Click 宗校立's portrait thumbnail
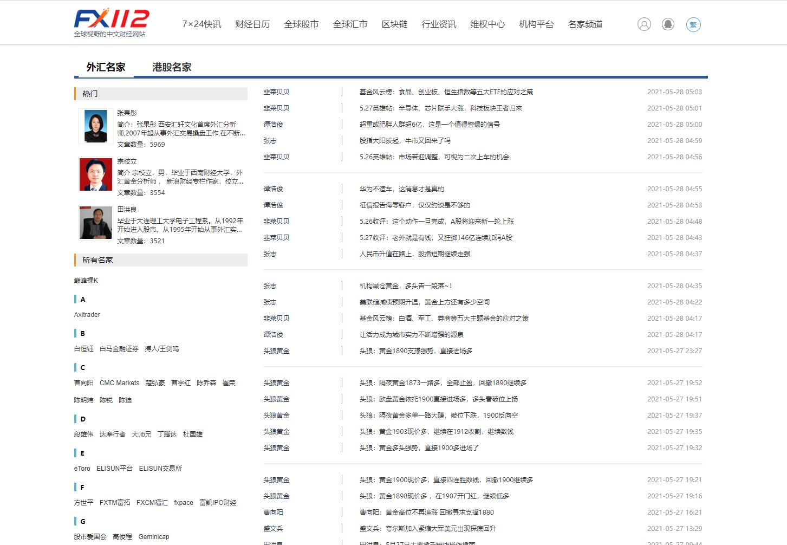Screen dimensions: 787x545 coord(96,174)
